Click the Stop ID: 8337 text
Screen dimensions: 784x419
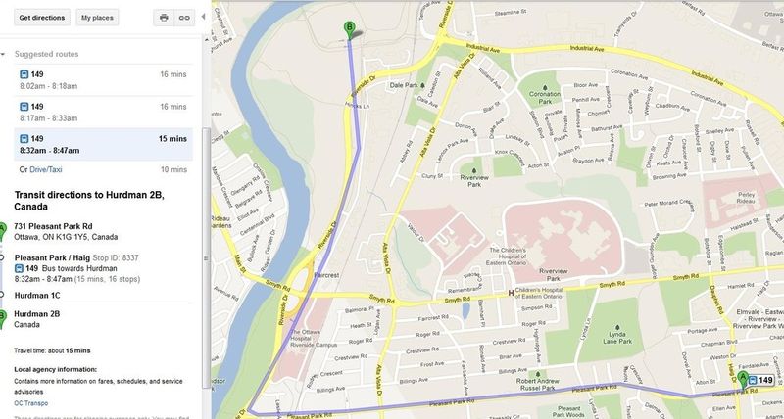[116, 257]
